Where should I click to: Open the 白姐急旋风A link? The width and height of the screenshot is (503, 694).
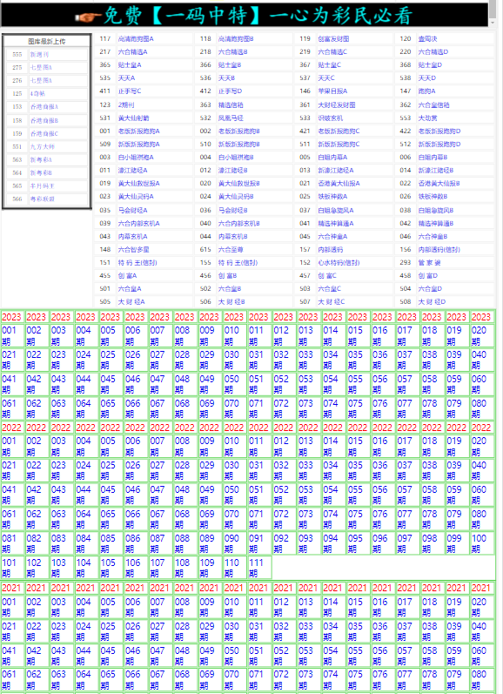tap(336, 211)
